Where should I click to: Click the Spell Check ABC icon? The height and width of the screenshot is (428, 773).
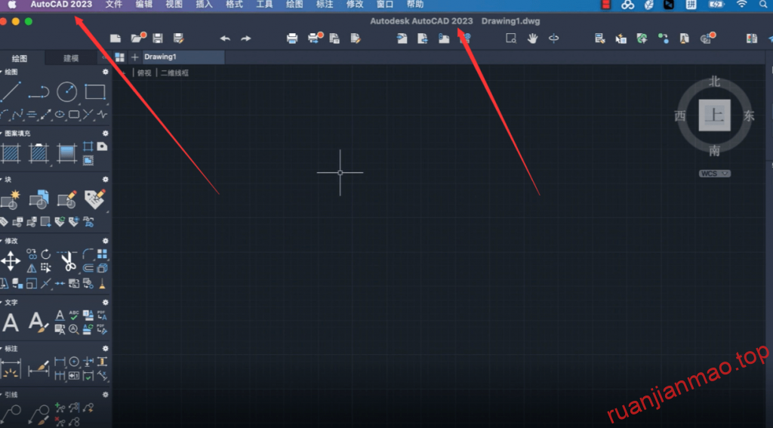[74, 316]
